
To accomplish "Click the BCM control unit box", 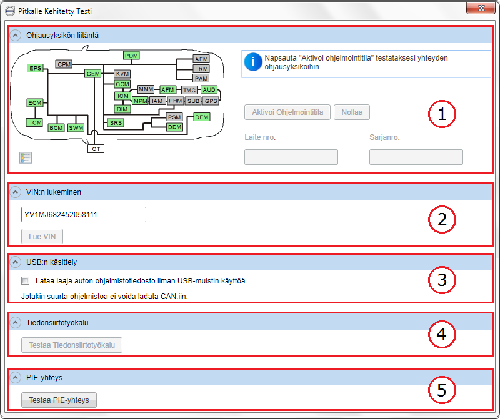I will coord(56,128).
